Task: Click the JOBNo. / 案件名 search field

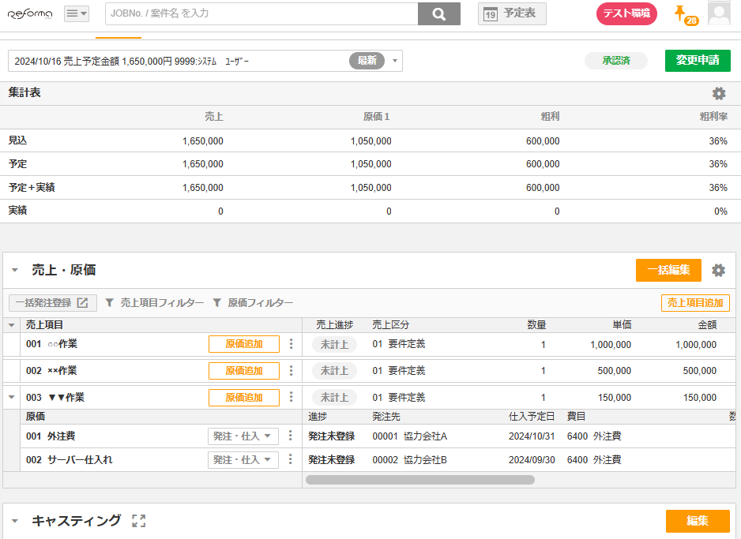Action: tap(261, 13)
